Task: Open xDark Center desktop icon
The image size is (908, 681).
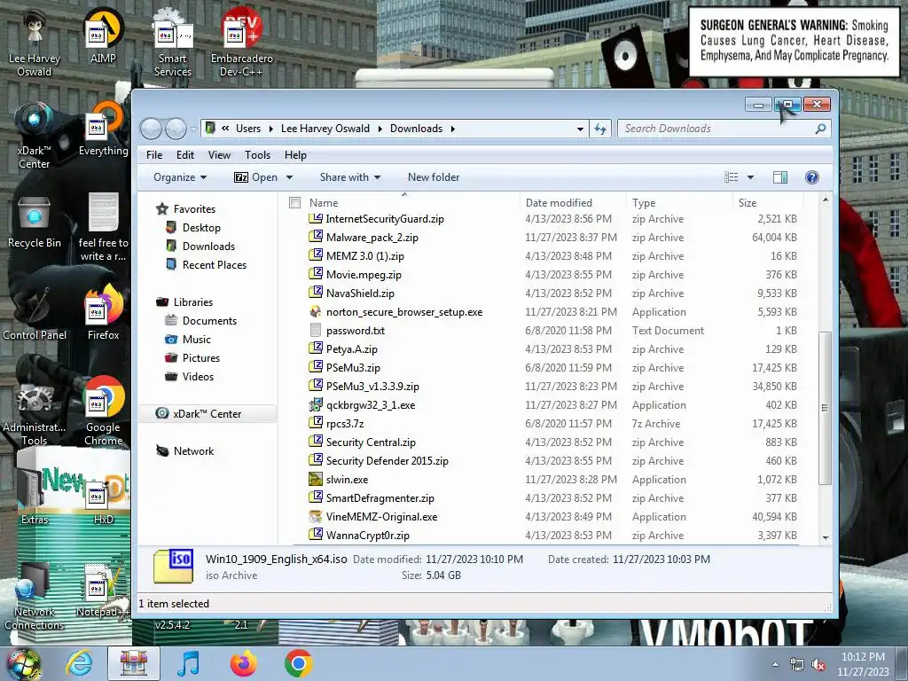Action: click(x=34, y=135)
